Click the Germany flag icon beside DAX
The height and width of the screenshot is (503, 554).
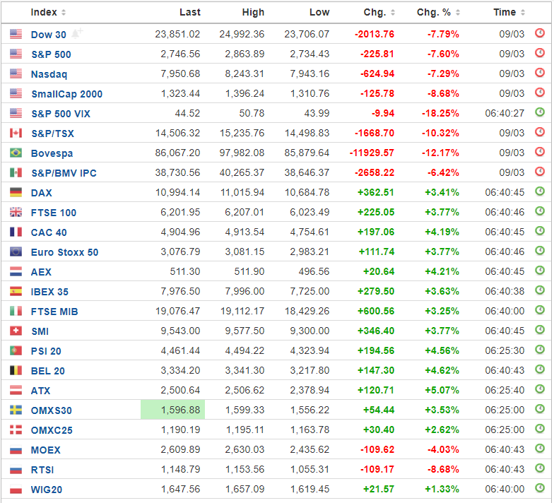click(16, 192)
